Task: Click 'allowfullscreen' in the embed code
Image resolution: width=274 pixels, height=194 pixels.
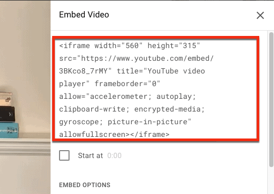Action: coord(93,134)
